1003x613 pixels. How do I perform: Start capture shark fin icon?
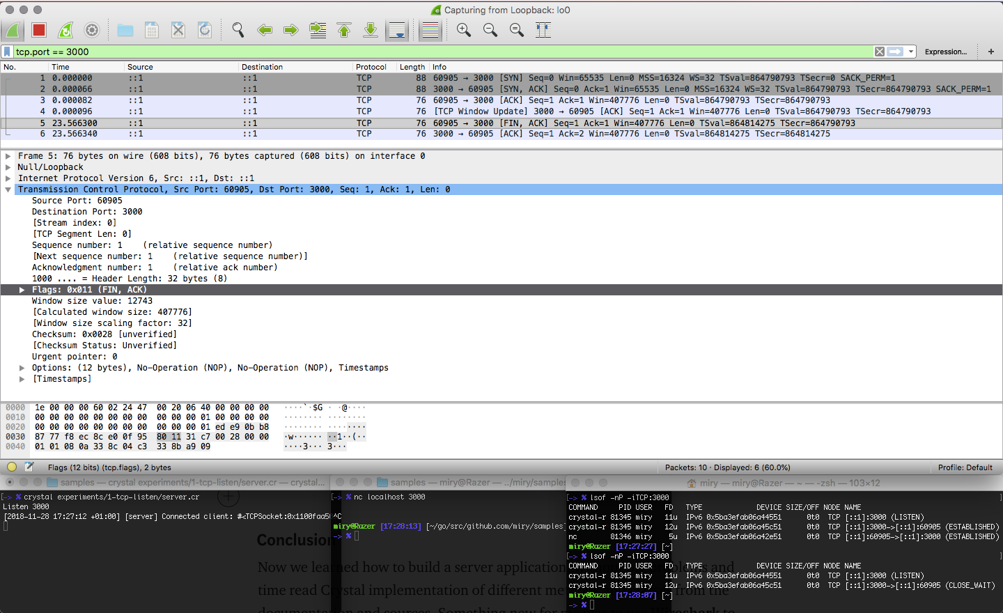coord(13,30)
